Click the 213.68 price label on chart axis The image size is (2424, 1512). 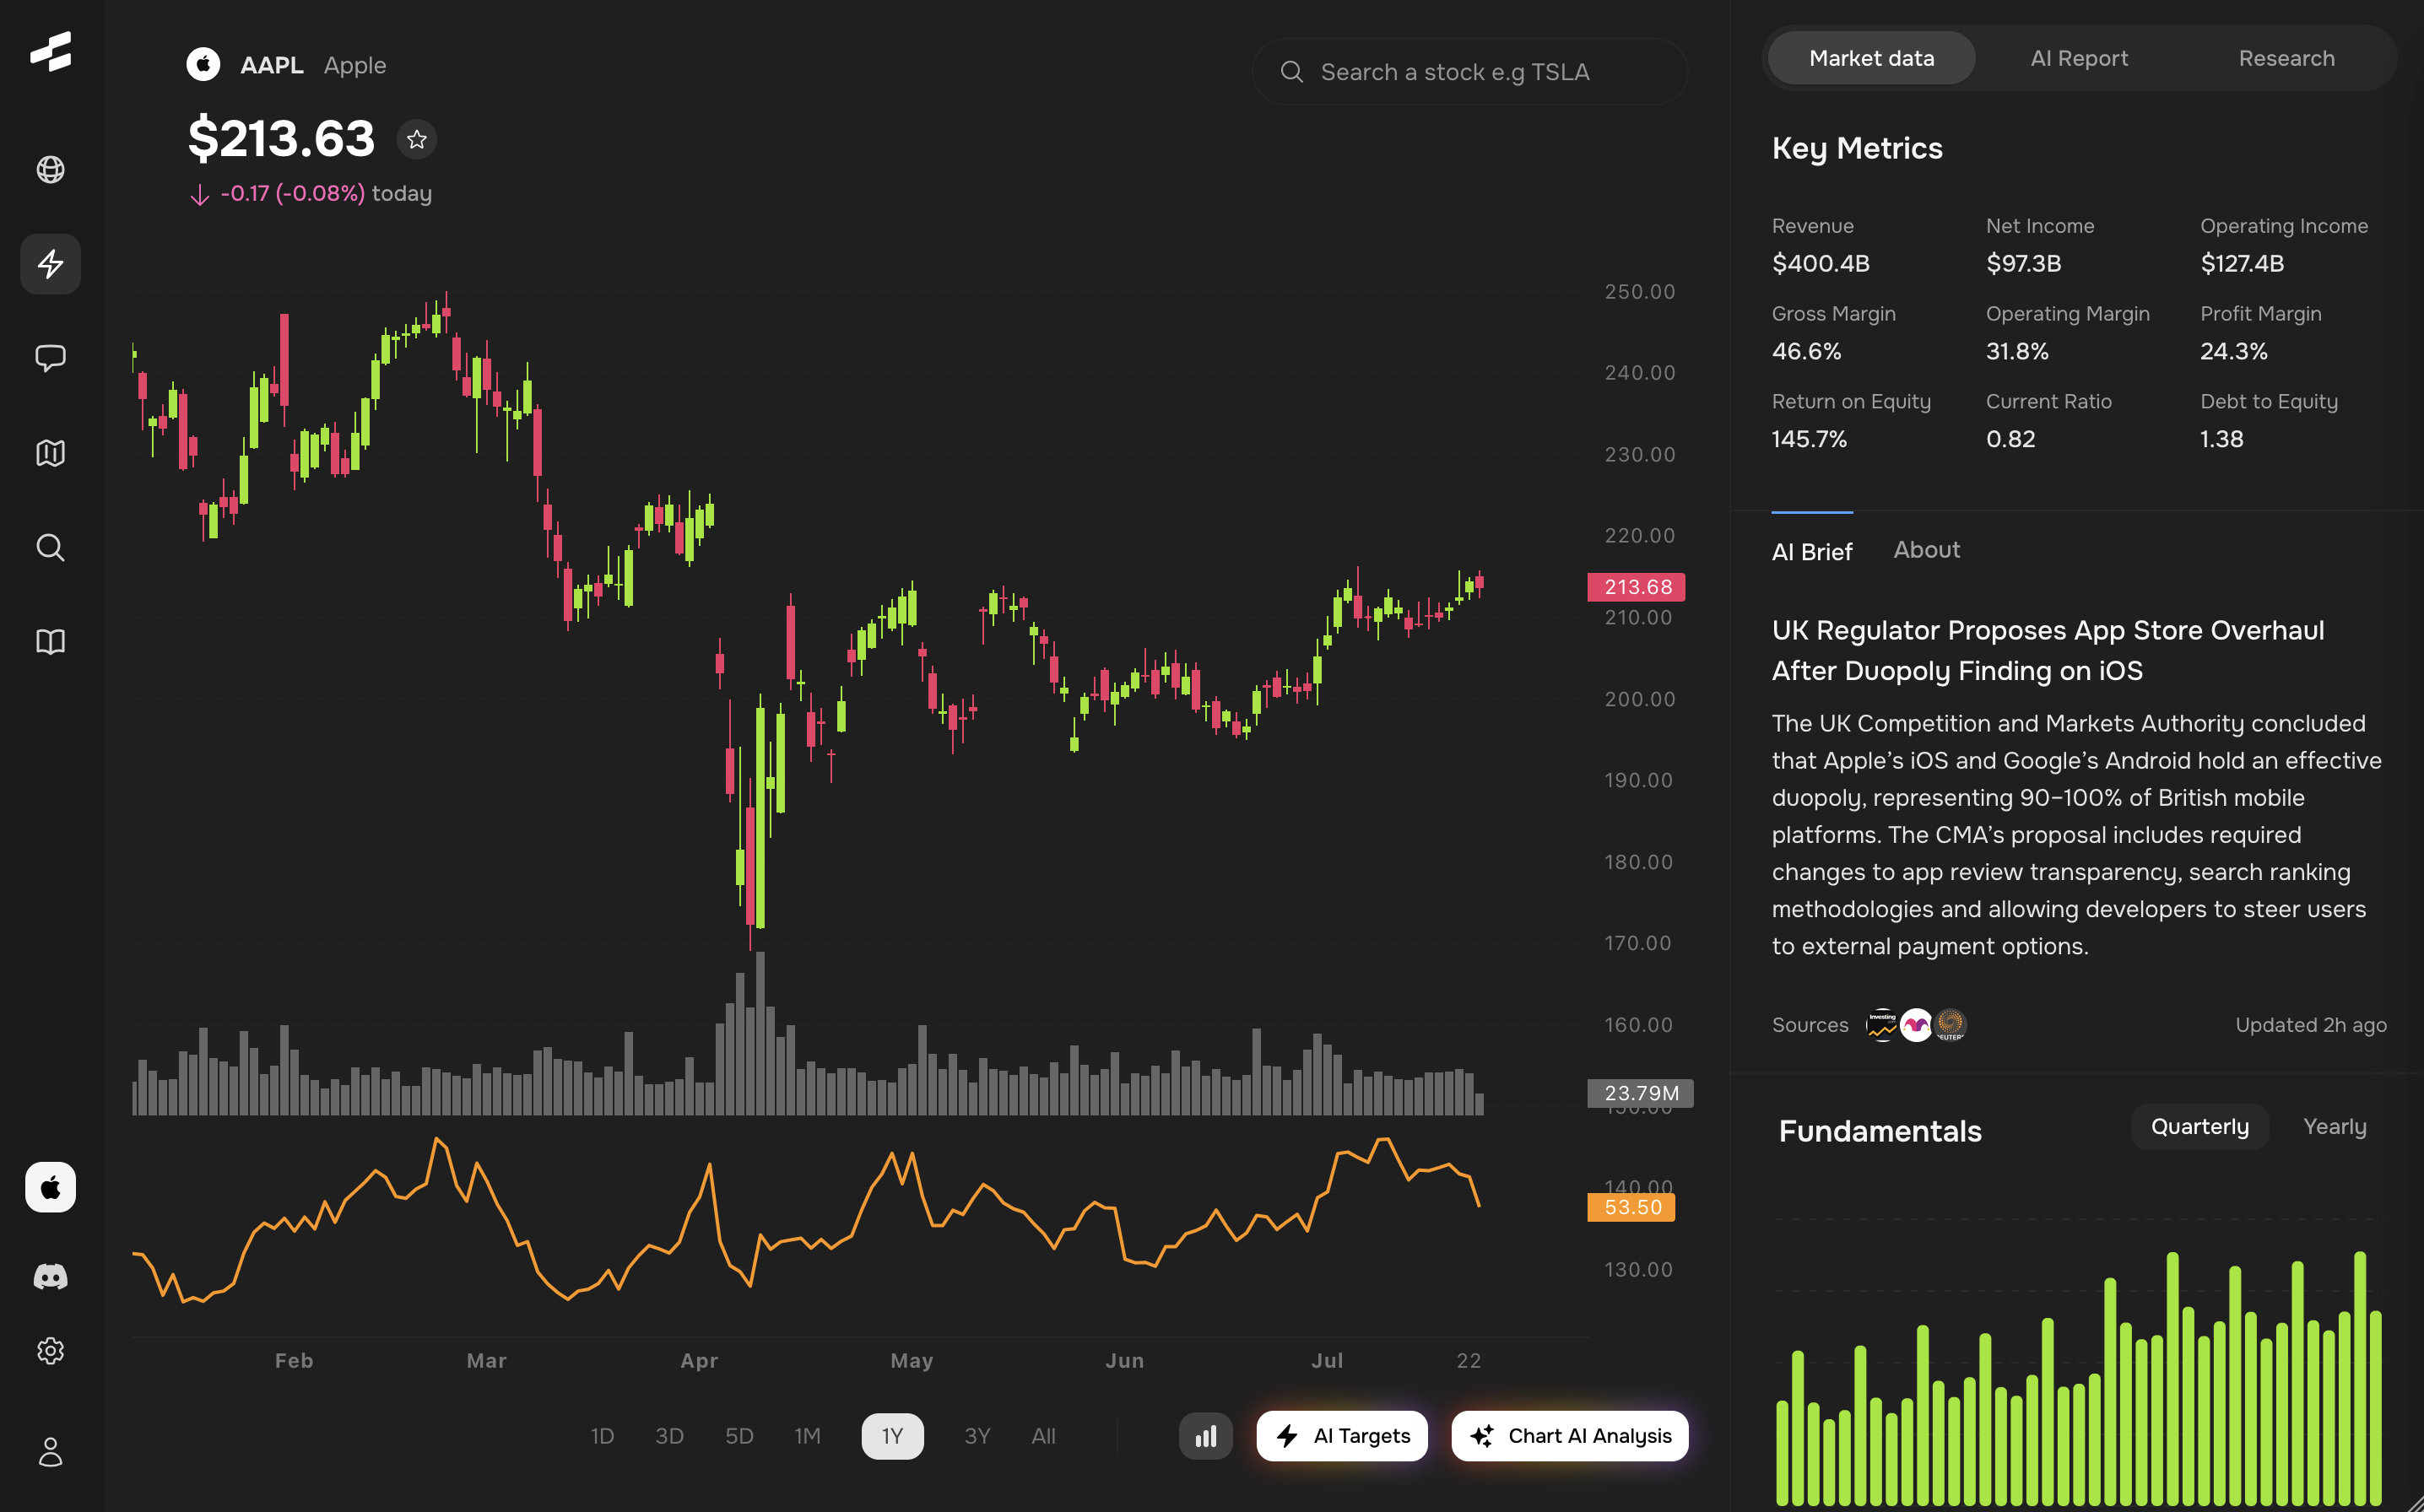(x=1636, y=587)
